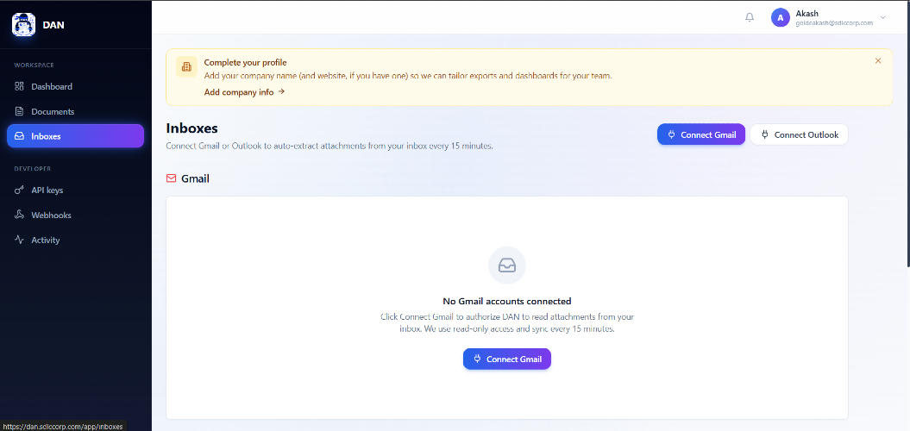Click the DAN robot logo icon

pos(24,25)
